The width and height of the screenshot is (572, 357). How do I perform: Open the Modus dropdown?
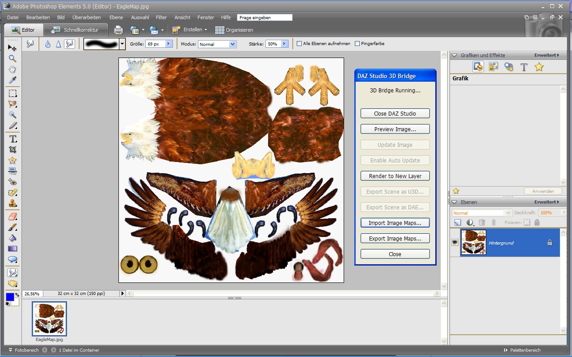pyautogui.click(x=232, y=44)
